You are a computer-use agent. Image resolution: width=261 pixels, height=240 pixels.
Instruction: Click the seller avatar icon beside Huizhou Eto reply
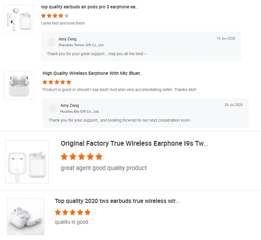(53, 109)
